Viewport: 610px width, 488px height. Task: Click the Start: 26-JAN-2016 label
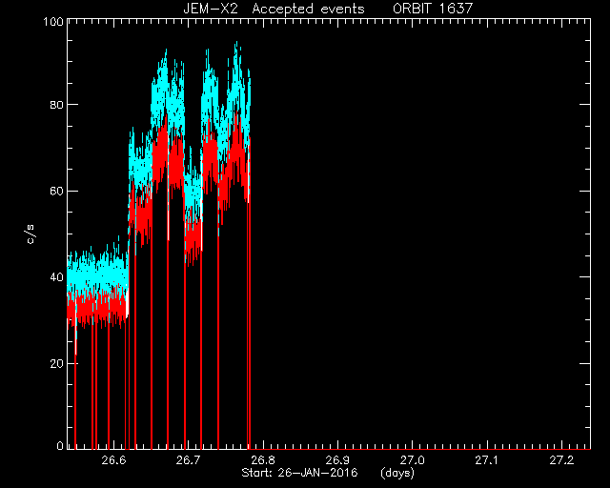tap(299, 473)
